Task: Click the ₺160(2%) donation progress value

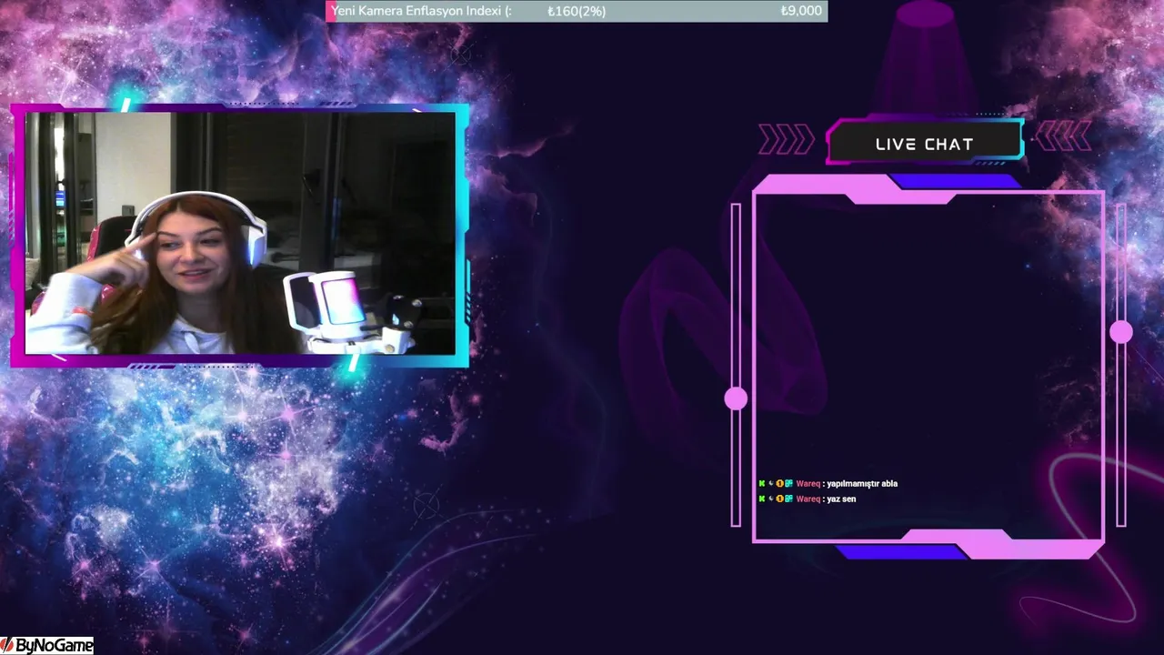Action: click(x=577, y=11)
